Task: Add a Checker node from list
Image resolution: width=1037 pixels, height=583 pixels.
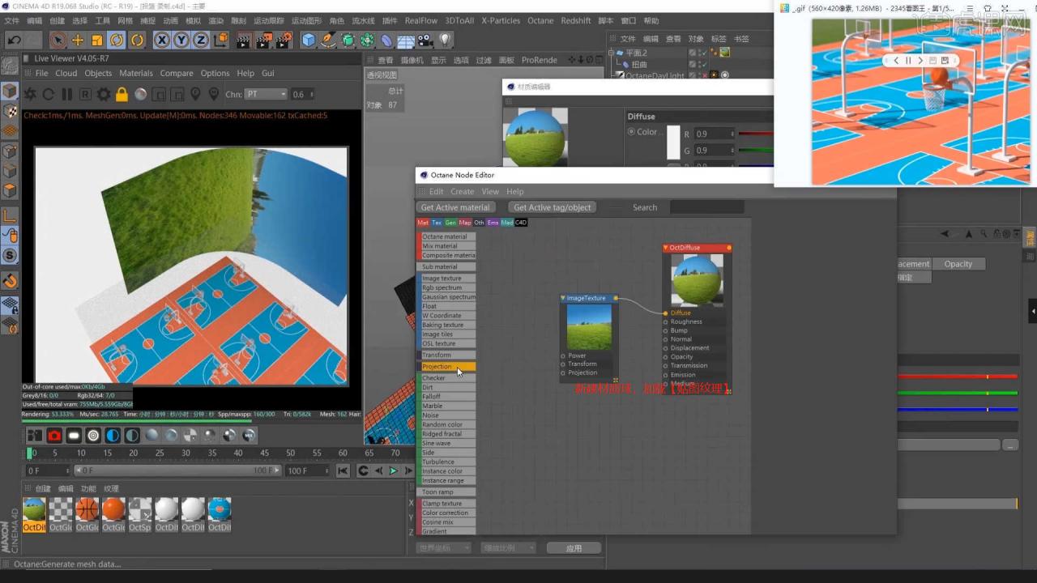Action: tap(446, 378)
